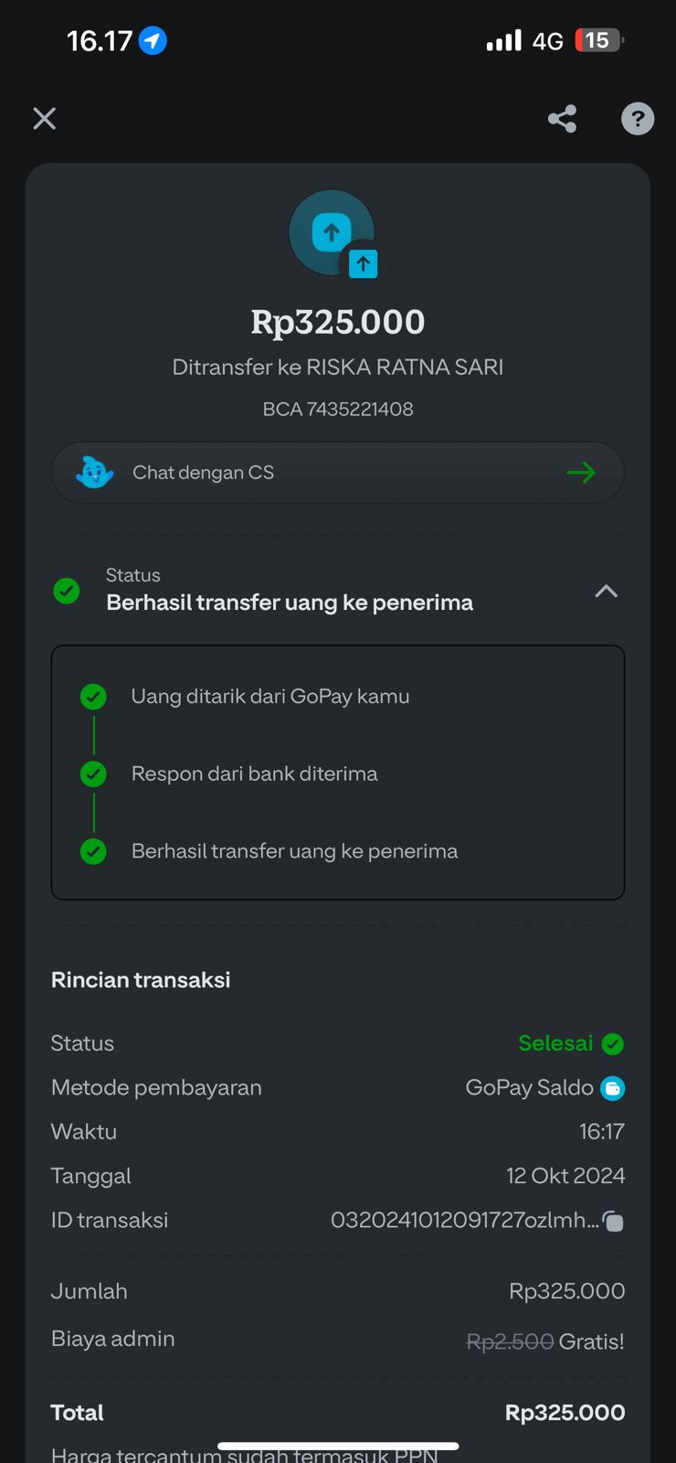The width and height of the screenshot is (676, 1463).
Task: Open Chat dengan CS
Action: point(203,473)
